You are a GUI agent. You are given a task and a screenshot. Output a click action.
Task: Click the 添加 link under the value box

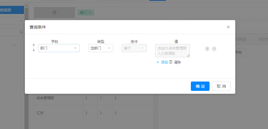[x=162, y=62]
